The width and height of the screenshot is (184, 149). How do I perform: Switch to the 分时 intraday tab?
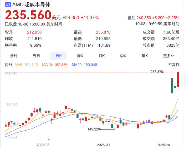coord(14,56)
